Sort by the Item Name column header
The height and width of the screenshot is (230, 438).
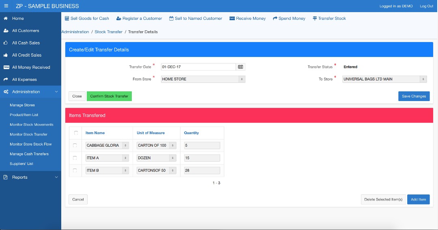pos(95,133)
